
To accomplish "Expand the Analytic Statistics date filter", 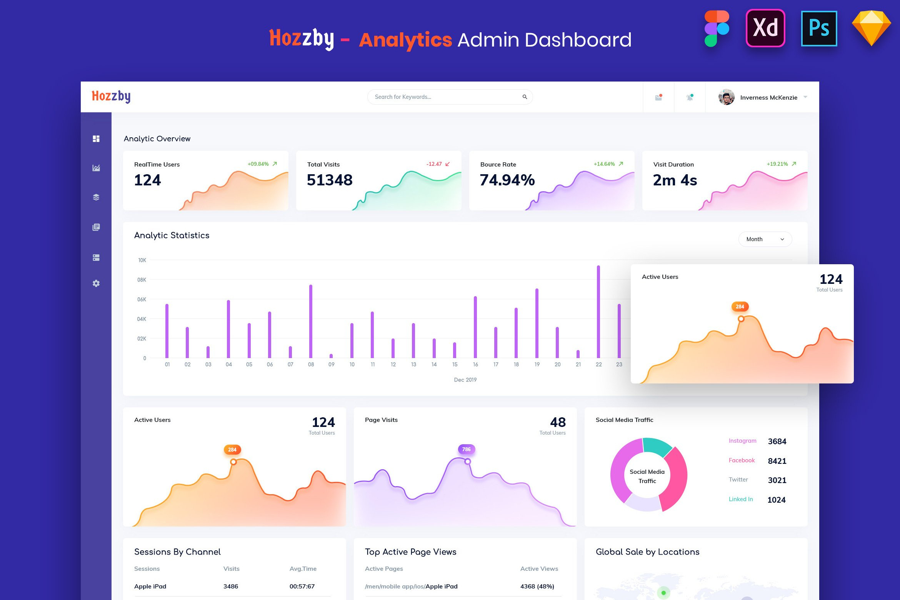I will coord(763,238).
